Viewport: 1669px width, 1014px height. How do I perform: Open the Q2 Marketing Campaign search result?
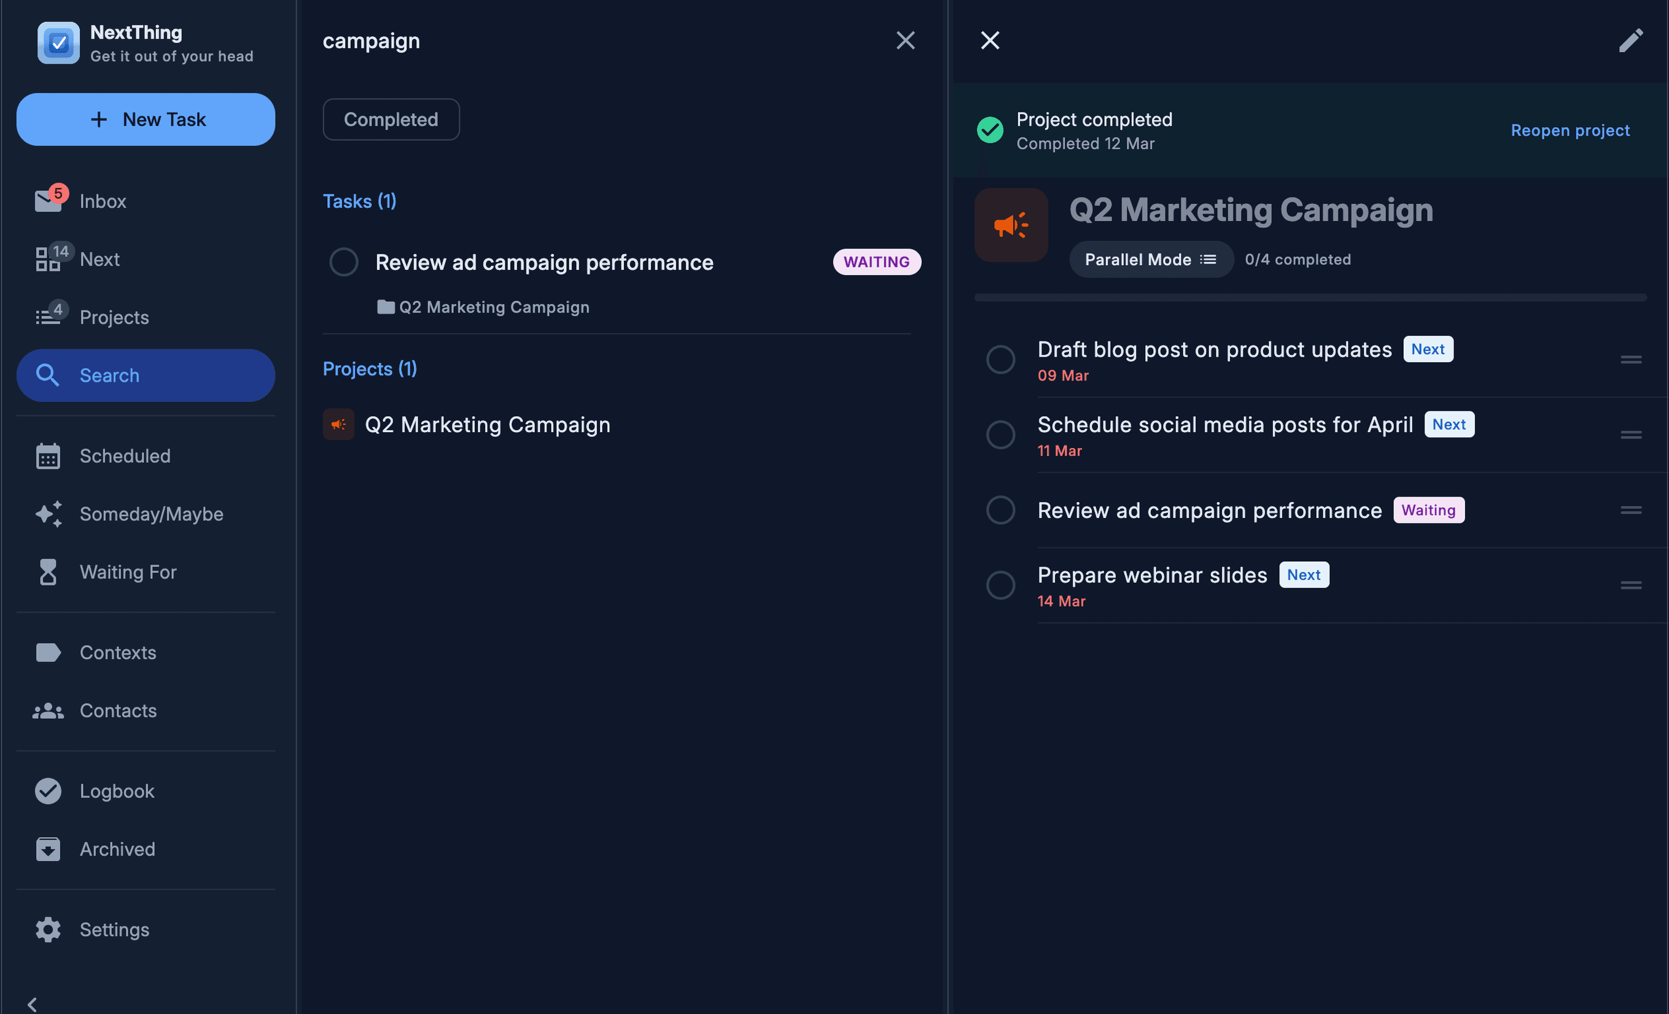click(487, 424)
